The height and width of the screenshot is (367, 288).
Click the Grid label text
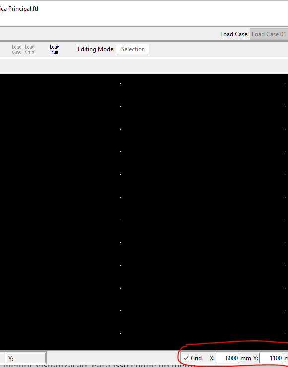[x=196, y=358]
